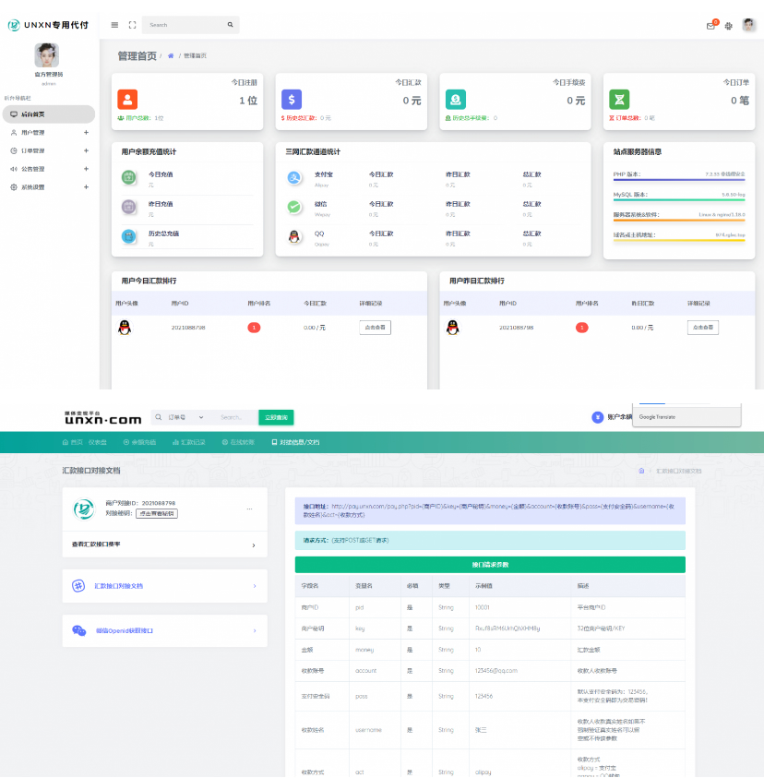Click the orange hourglass orders icon

click(619, 99)
